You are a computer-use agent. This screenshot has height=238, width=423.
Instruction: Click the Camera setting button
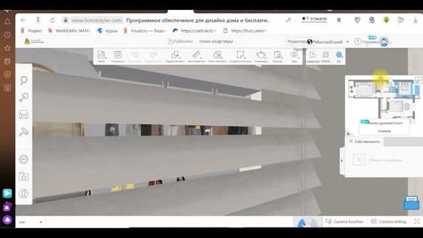click(x=389, y=221)
